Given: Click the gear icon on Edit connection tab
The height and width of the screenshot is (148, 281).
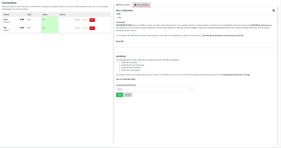Looking at the screenshot, I should (135, 5).
